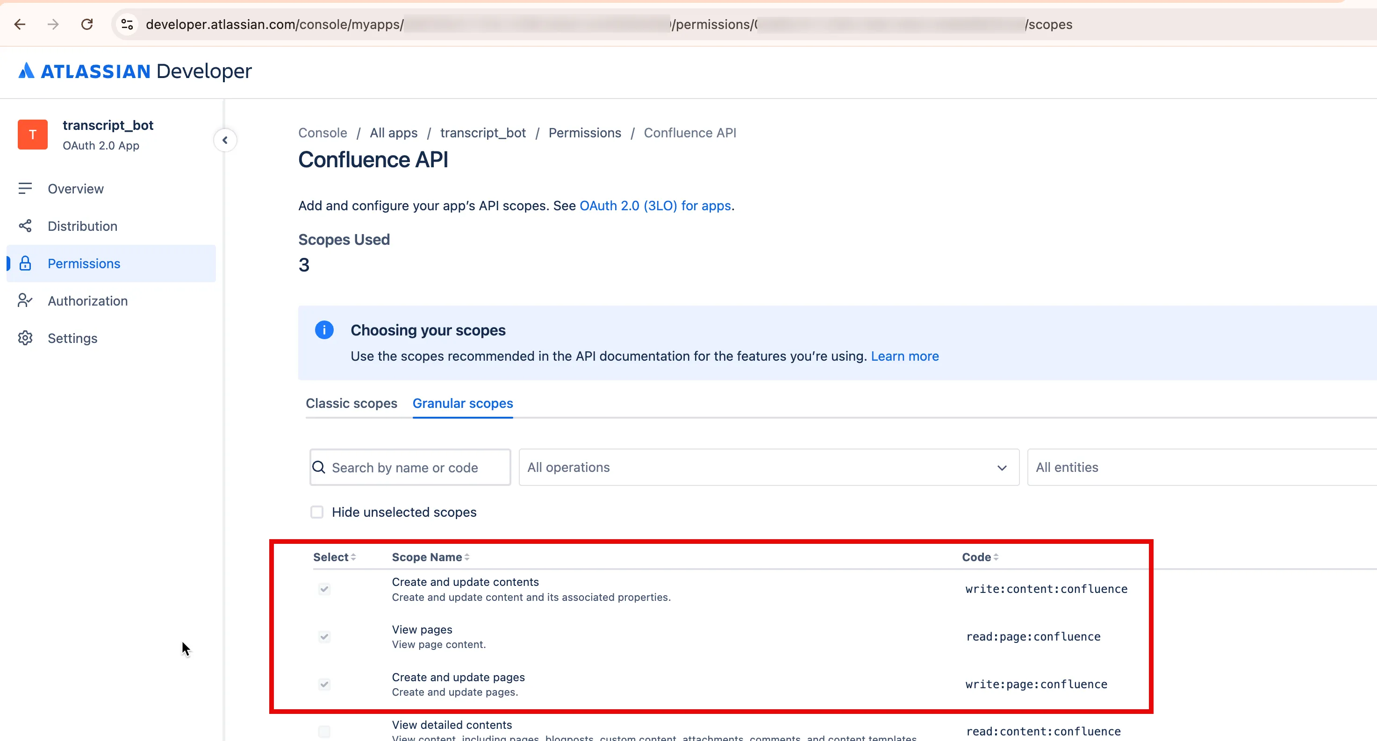This screenshot has height=741, width=1377.
Task: Click the 'Scopes Used' heading
Action: click(x=344, y=239)
